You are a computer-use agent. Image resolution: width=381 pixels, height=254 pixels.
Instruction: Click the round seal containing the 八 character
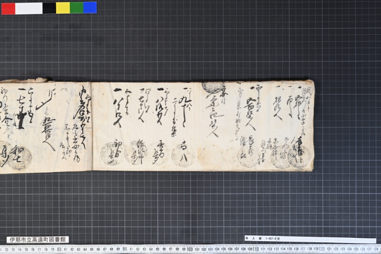coord(183,156)
